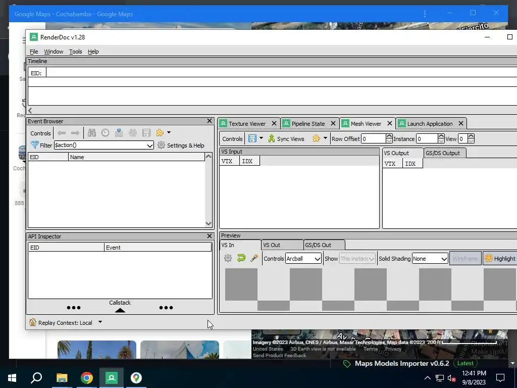Select the VS Output tab

[402, 153]
